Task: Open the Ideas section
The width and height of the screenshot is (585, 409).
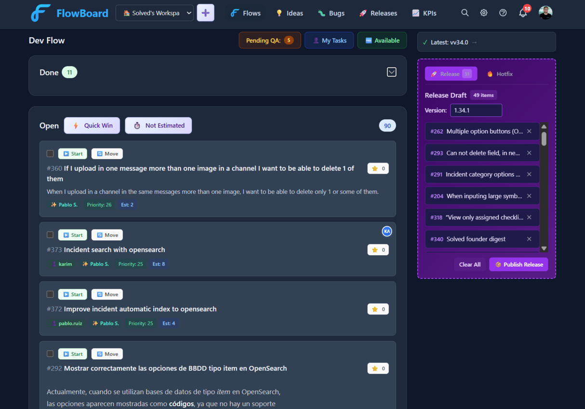Action: point(289,13)
